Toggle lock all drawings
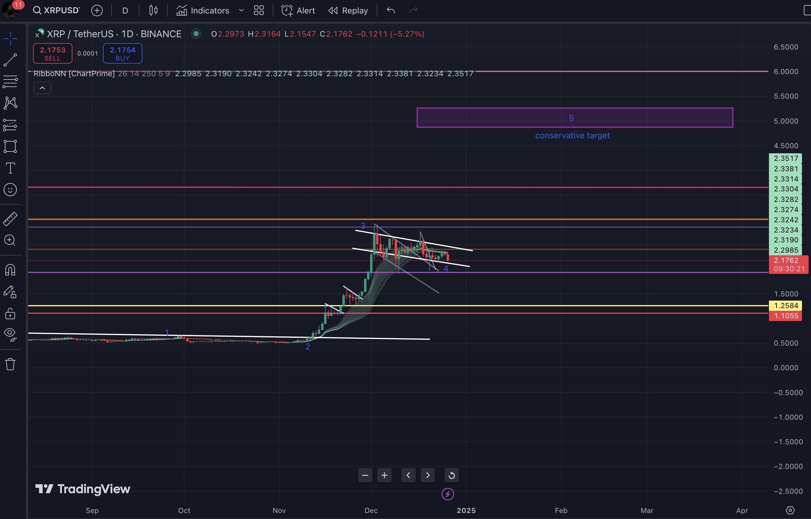Viewport: 811px width, 519px height. click(10, 313)
